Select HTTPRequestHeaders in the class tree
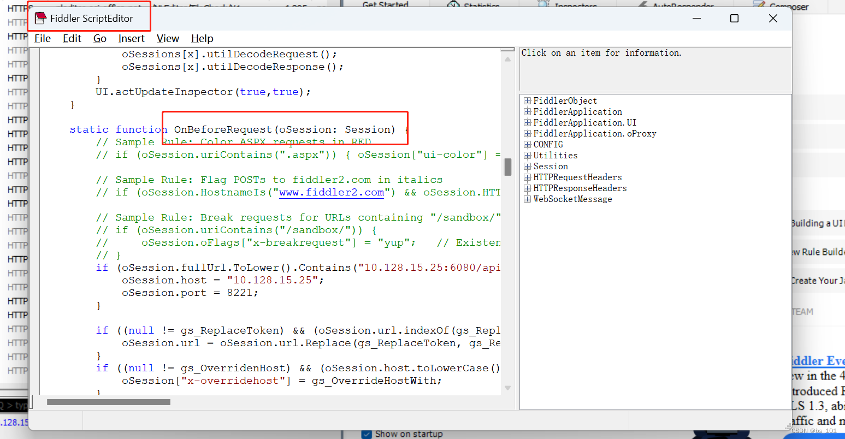The width and height of the screenshot is (845, 439). click(577, 177)
